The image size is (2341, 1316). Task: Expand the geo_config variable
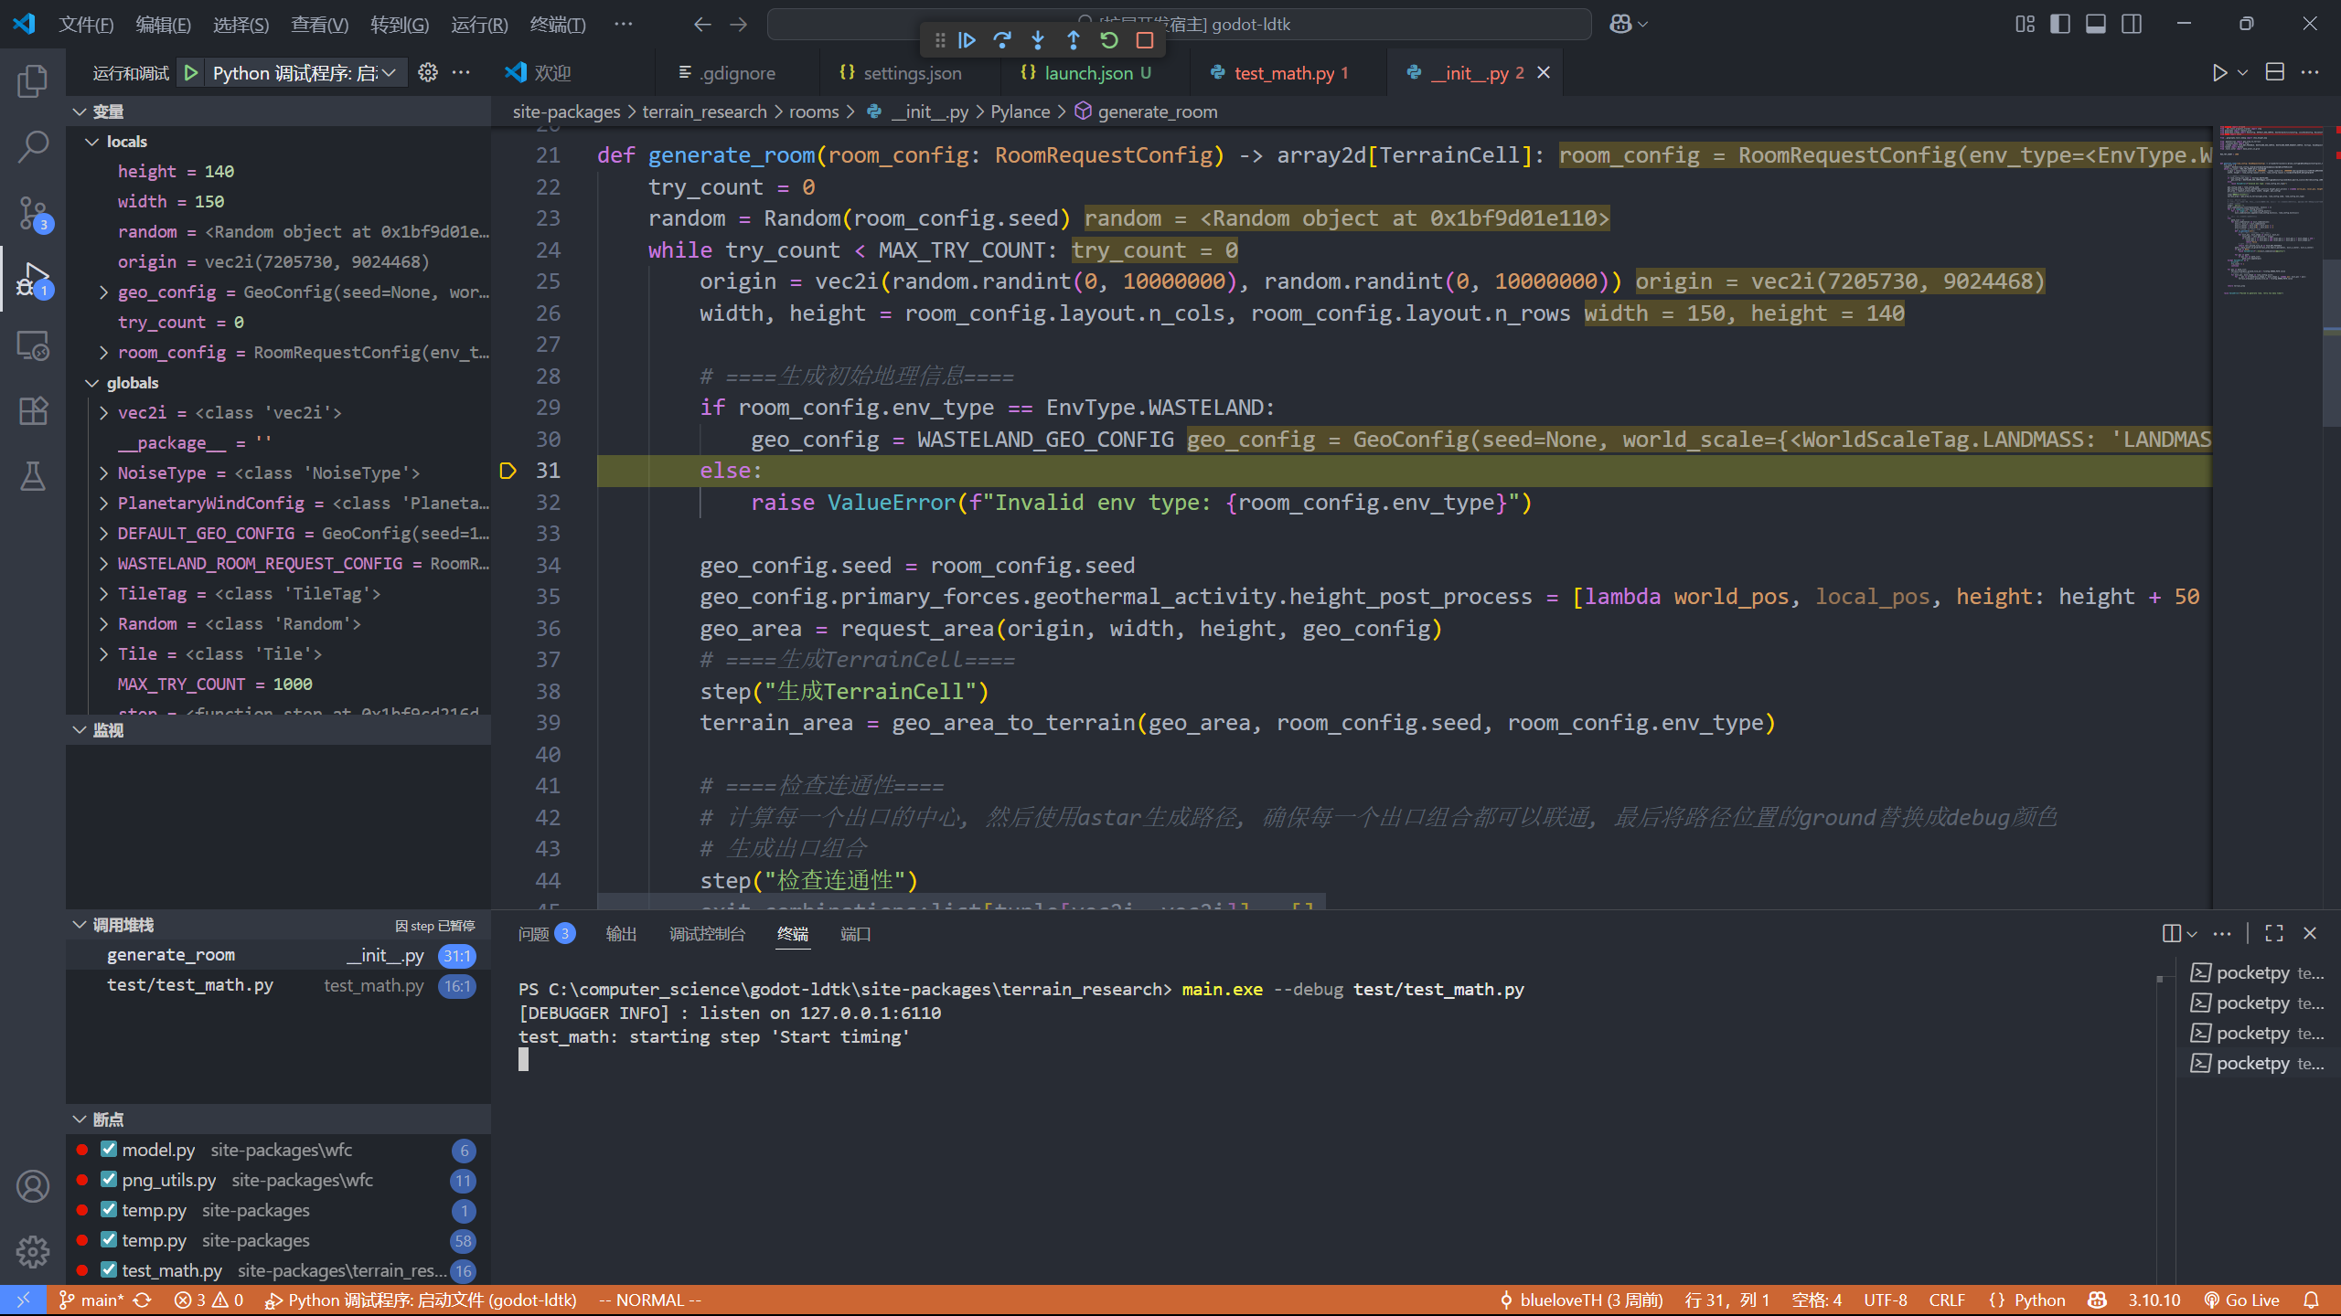tap(103, 292)
